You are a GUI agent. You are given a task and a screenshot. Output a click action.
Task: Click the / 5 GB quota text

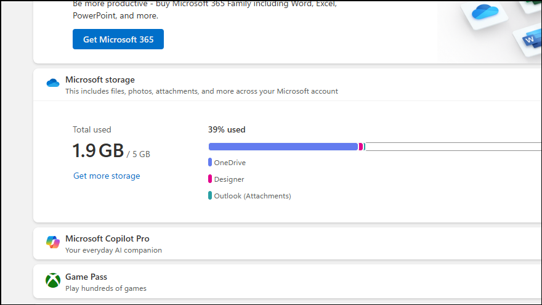138,154
